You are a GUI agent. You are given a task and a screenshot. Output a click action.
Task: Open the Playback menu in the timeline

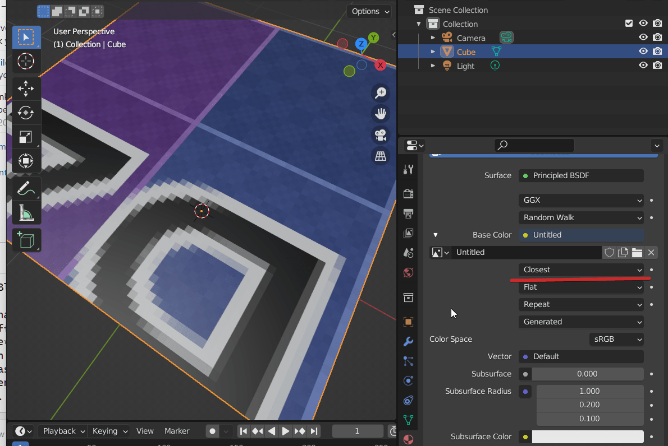[62, 431]
